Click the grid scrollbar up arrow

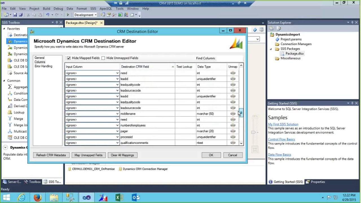(x=241, y=66)
